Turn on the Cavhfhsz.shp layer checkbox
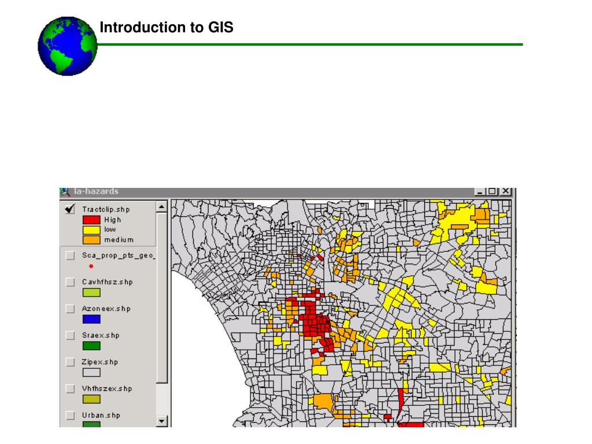 tap(70, 282)
